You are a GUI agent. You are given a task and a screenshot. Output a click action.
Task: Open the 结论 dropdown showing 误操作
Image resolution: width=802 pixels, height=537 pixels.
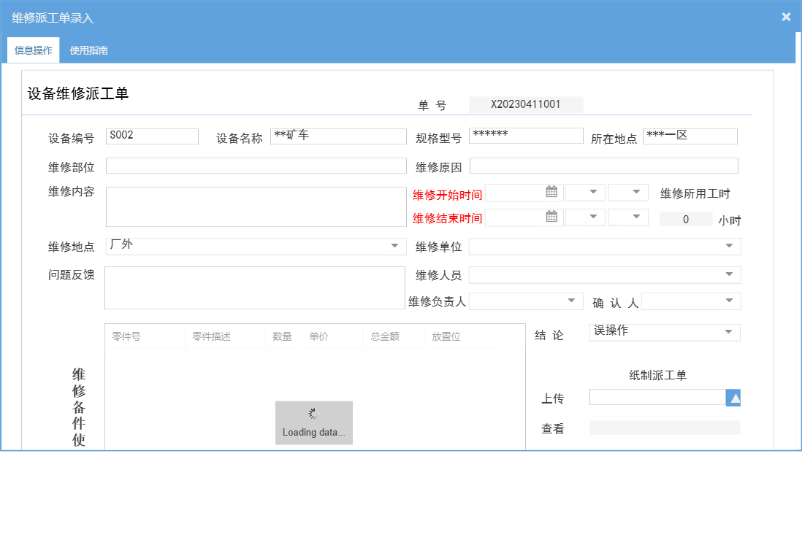pyautogui.click(x=728, y=332)
